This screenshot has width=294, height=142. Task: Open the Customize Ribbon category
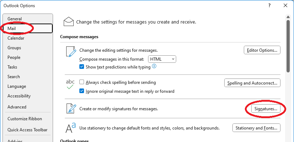point(28,119)
